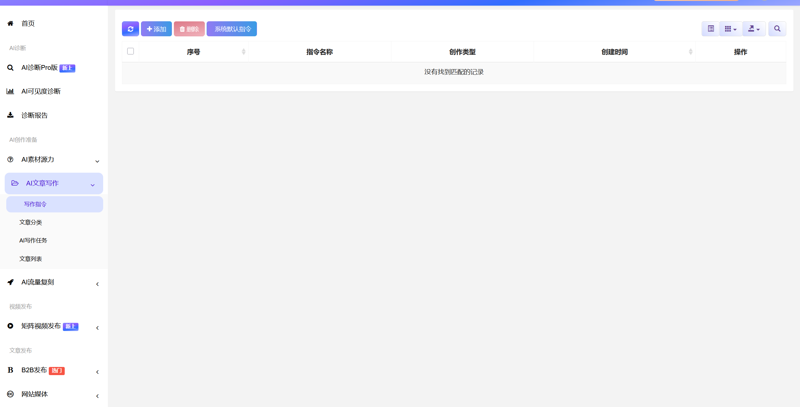
Task: Expand the B2B发布 arrow
Action: point(98,372)
